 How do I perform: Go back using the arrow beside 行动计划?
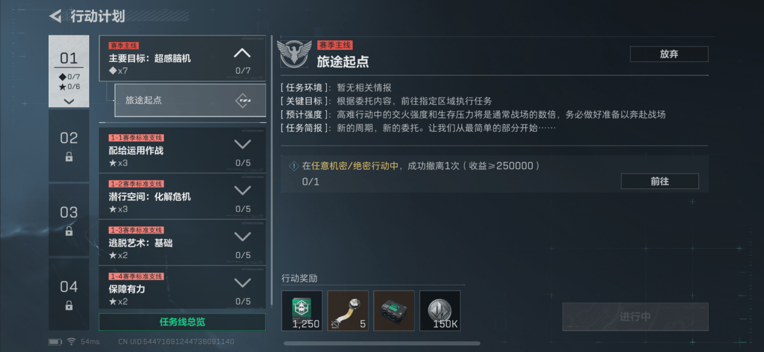pyautogui.click(x=55, y=16)
